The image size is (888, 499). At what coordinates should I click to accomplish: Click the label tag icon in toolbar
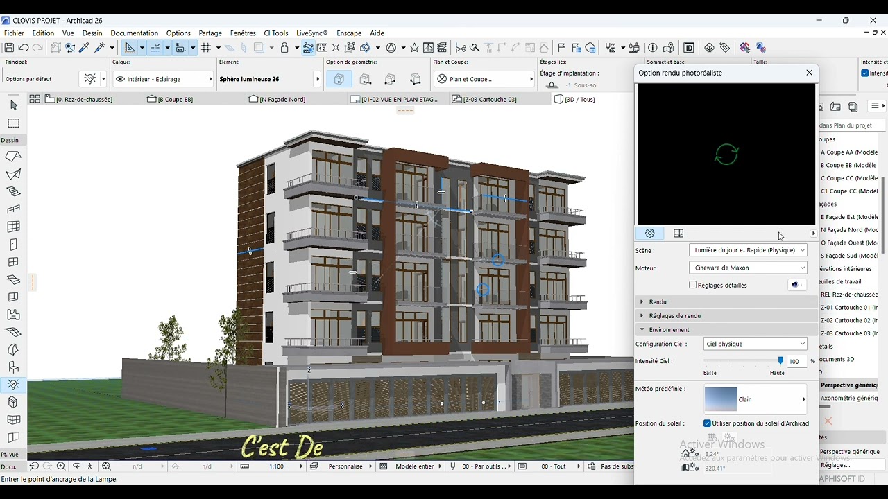725,48
